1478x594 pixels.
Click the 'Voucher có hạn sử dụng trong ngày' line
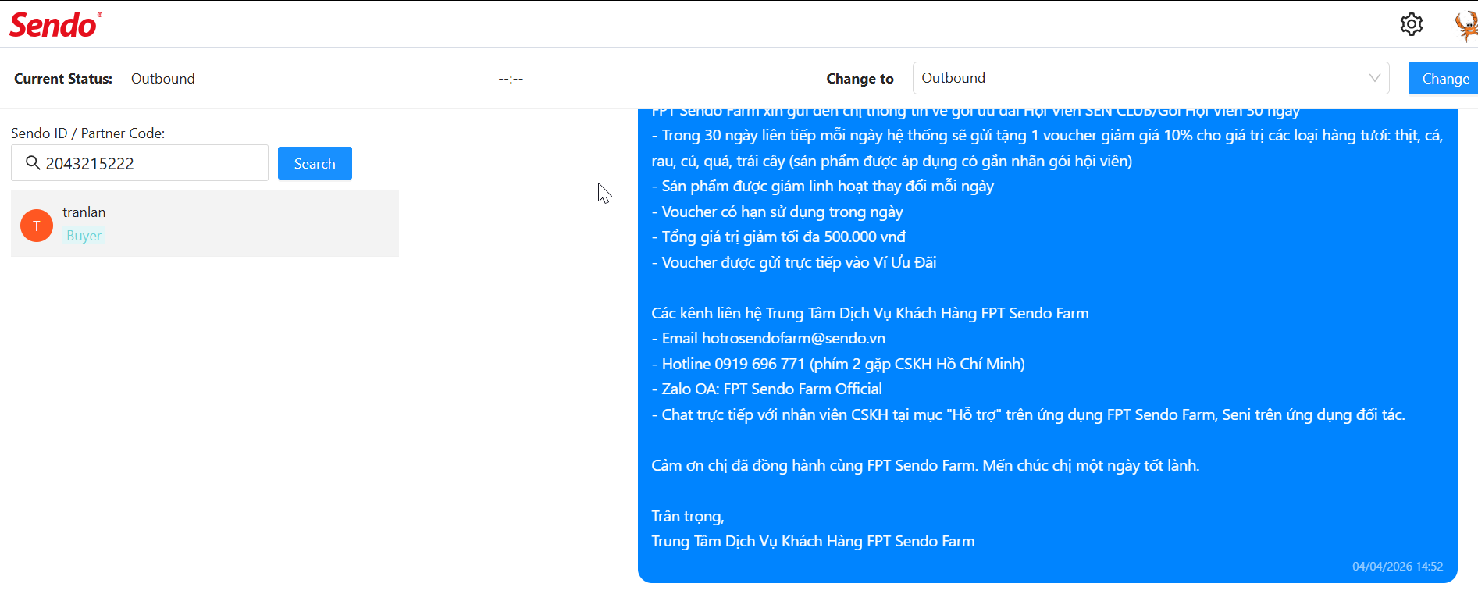[x=778, y=212]
